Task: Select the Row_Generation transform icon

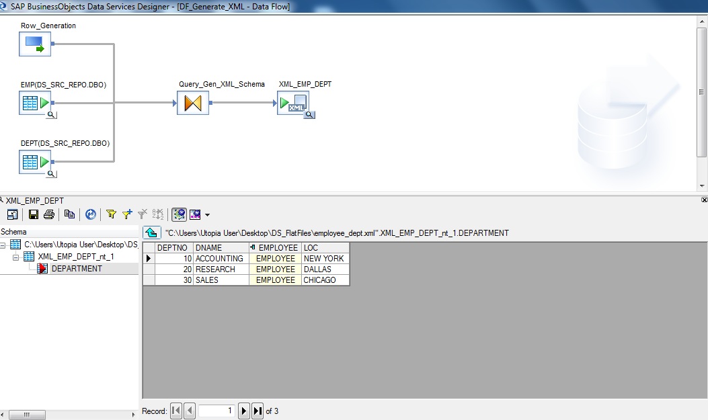Action: (35, 44)
